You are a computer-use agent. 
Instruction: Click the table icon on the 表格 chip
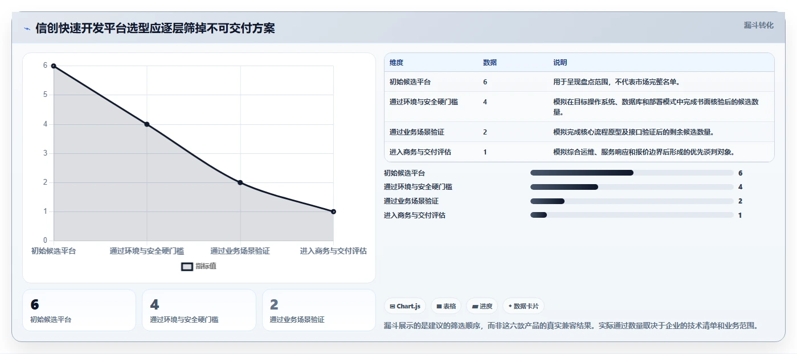click(x=439, y=307)
